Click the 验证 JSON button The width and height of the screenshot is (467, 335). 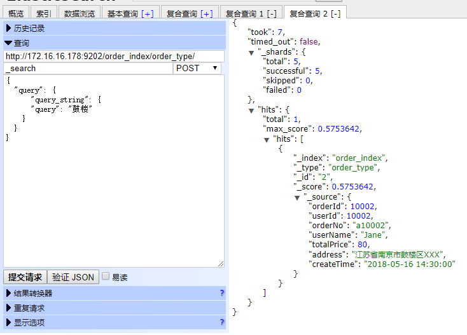73,277
